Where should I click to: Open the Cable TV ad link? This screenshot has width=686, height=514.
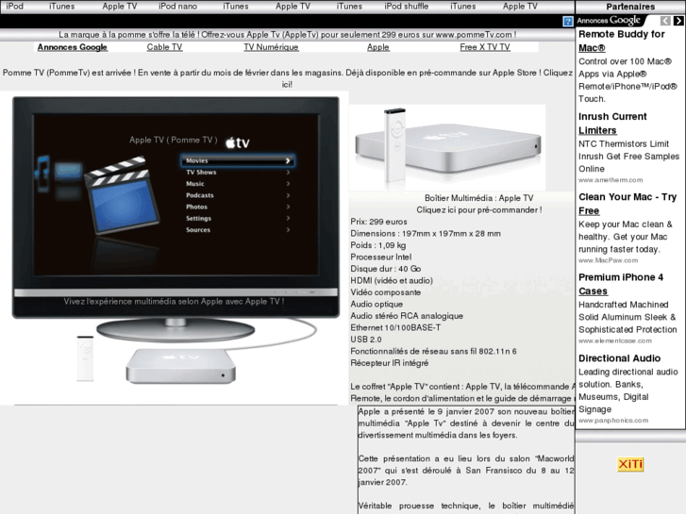tap(164, 47)
